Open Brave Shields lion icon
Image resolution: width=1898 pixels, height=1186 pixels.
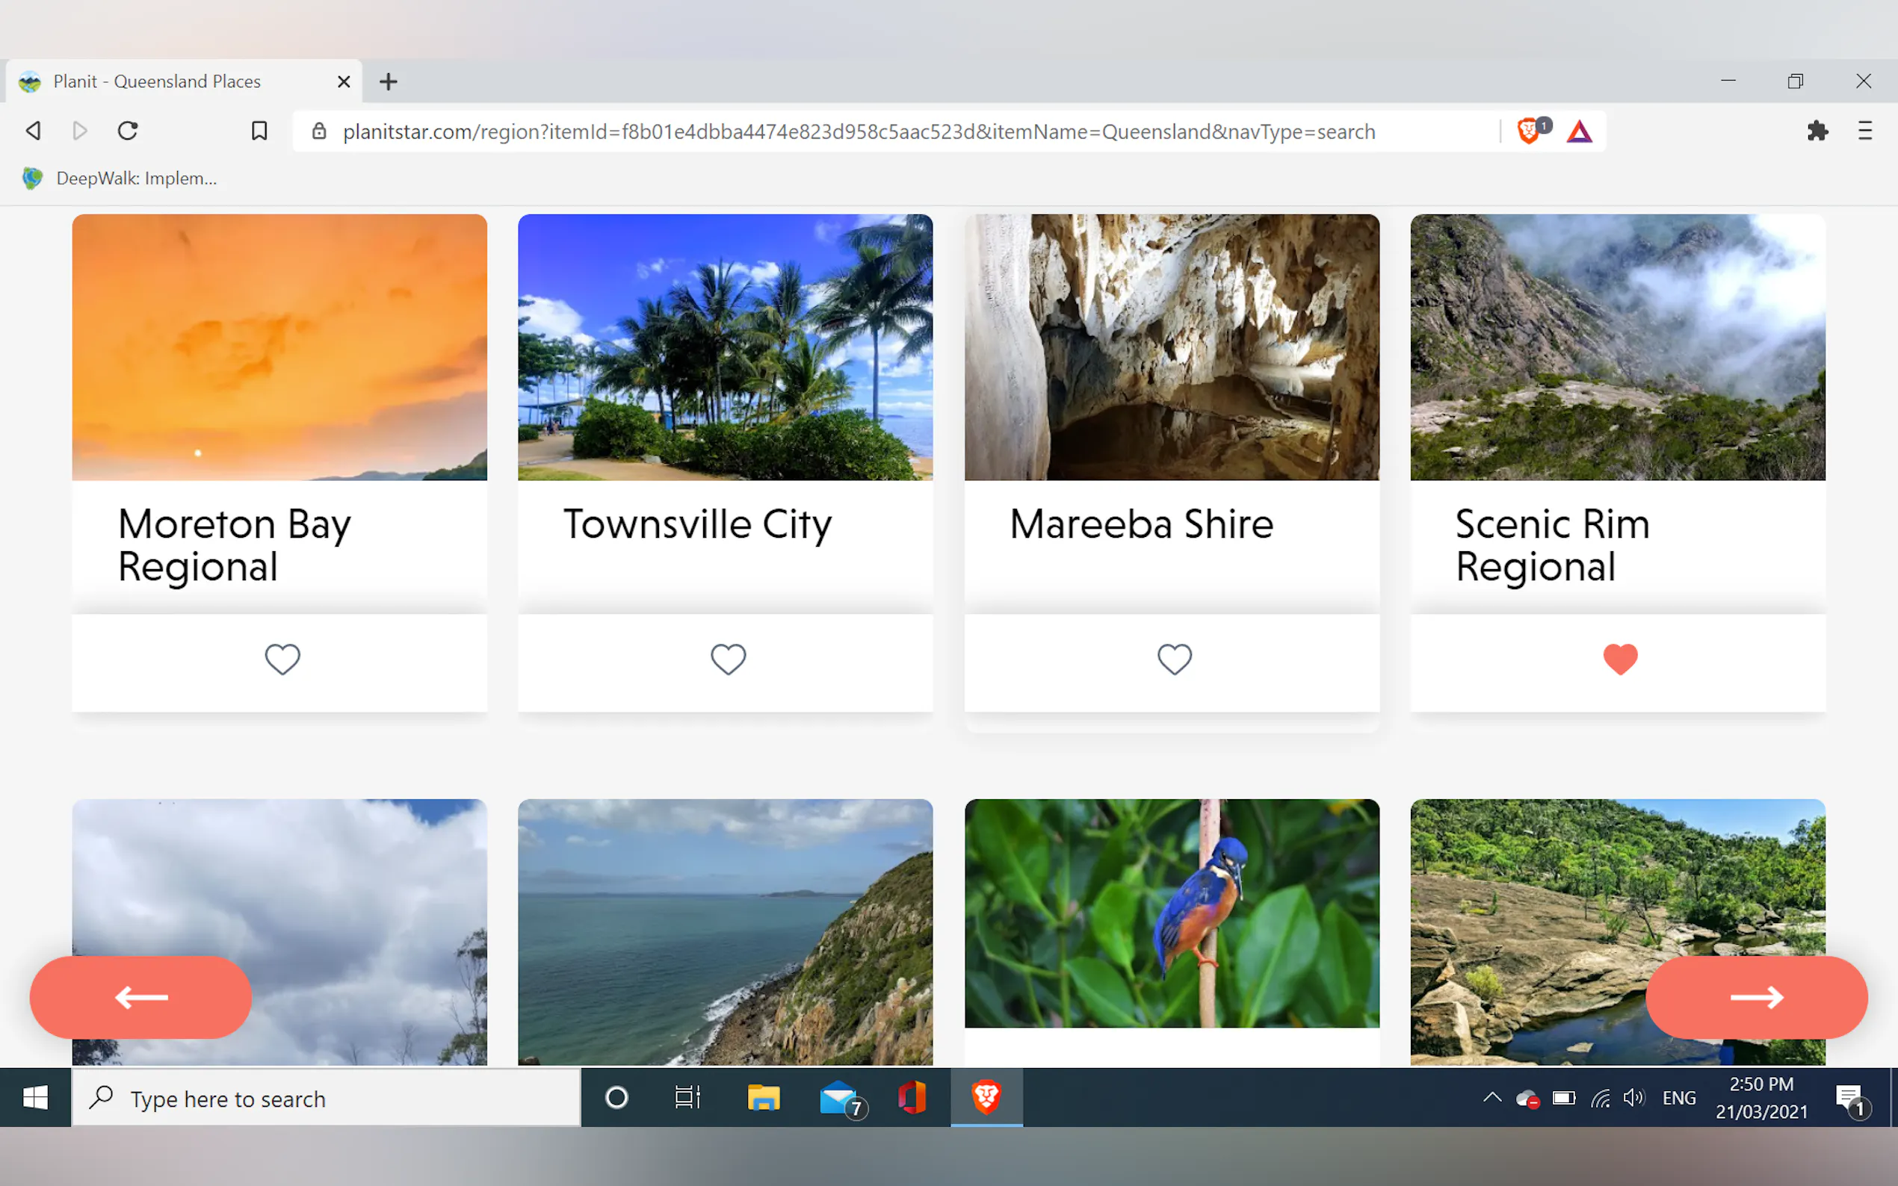point(1528,131)
